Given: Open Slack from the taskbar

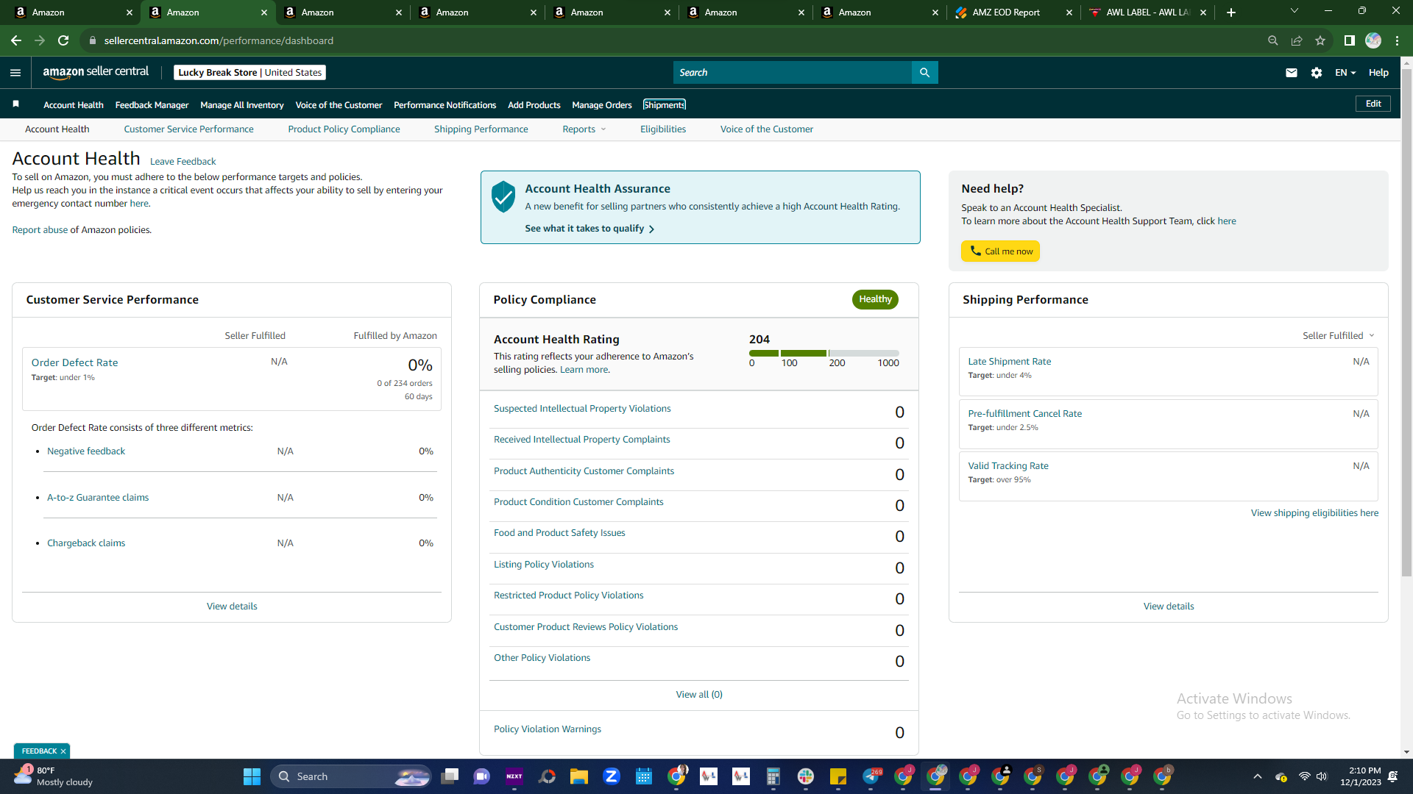Looking at the screenshot, I should (x=806, y=776).
